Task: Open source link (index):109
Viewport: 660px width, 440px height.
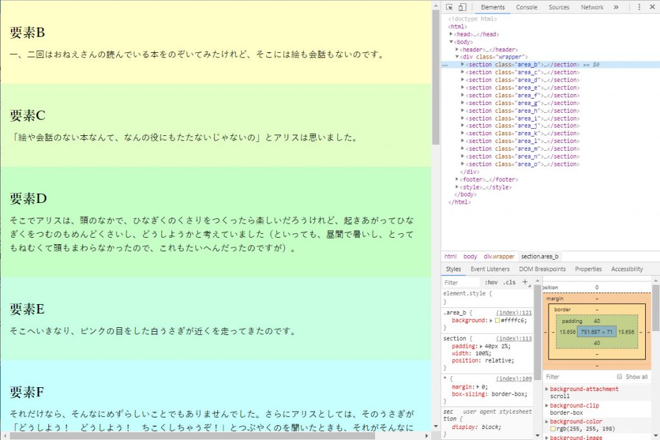Action: pyautogui.click(x=514, y=379)
